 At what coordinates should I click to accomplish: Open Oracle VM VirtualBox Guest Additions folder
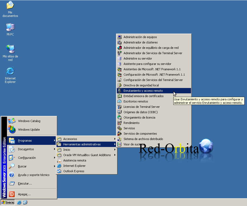87,155
